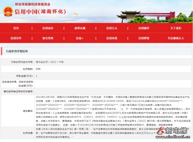This screenshot has height=142, width=193.
Task: Open 关于我们 page
Action: pyautogui.click(x=176, y=28)
